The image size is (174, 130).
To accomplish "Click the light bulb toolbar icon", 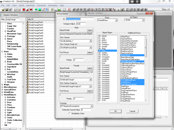I will coord(52,9).
